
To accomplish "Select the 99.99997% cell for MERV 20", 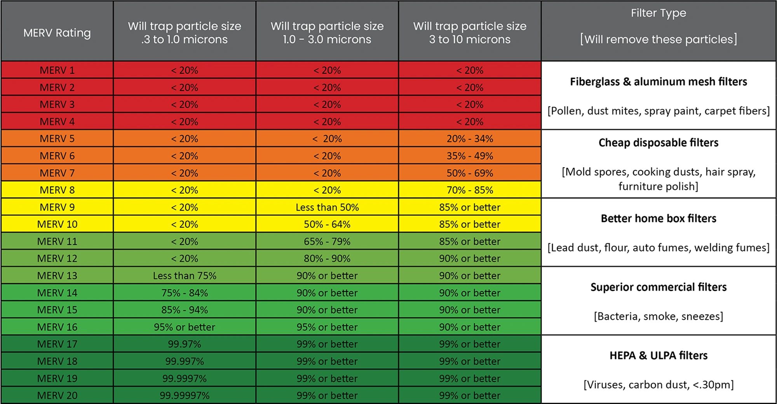I will point(185,395).
